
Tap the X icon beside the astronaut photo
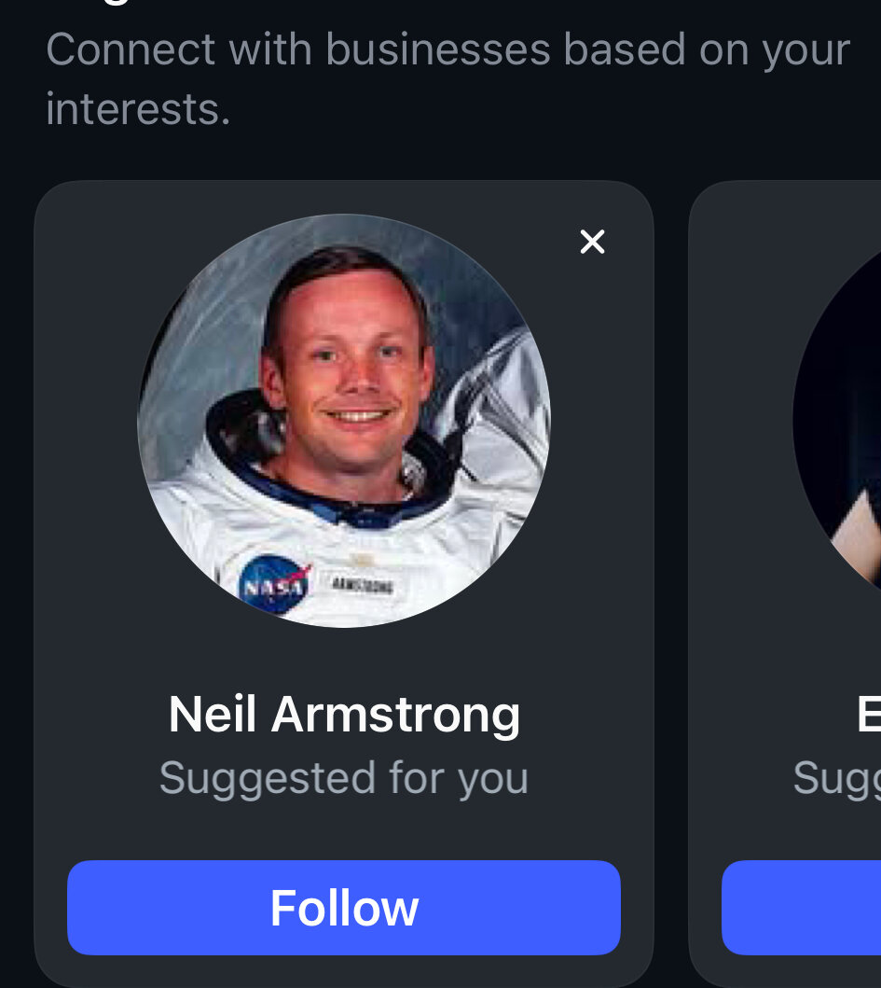click(x=592, y=242)
